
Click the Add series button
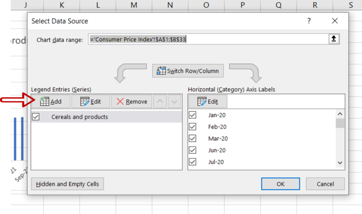[51, 102]
